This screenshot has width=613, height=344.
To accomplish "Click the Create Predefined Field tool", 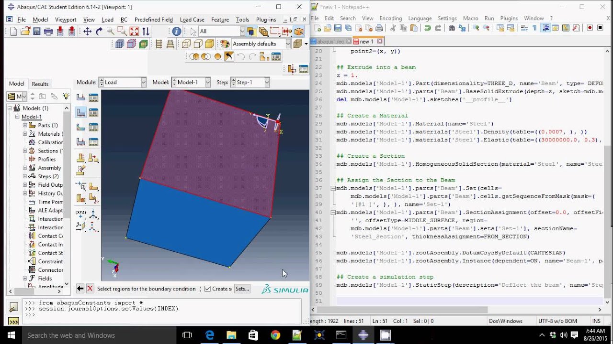I will pyautogui.click(x=81, y=128).
